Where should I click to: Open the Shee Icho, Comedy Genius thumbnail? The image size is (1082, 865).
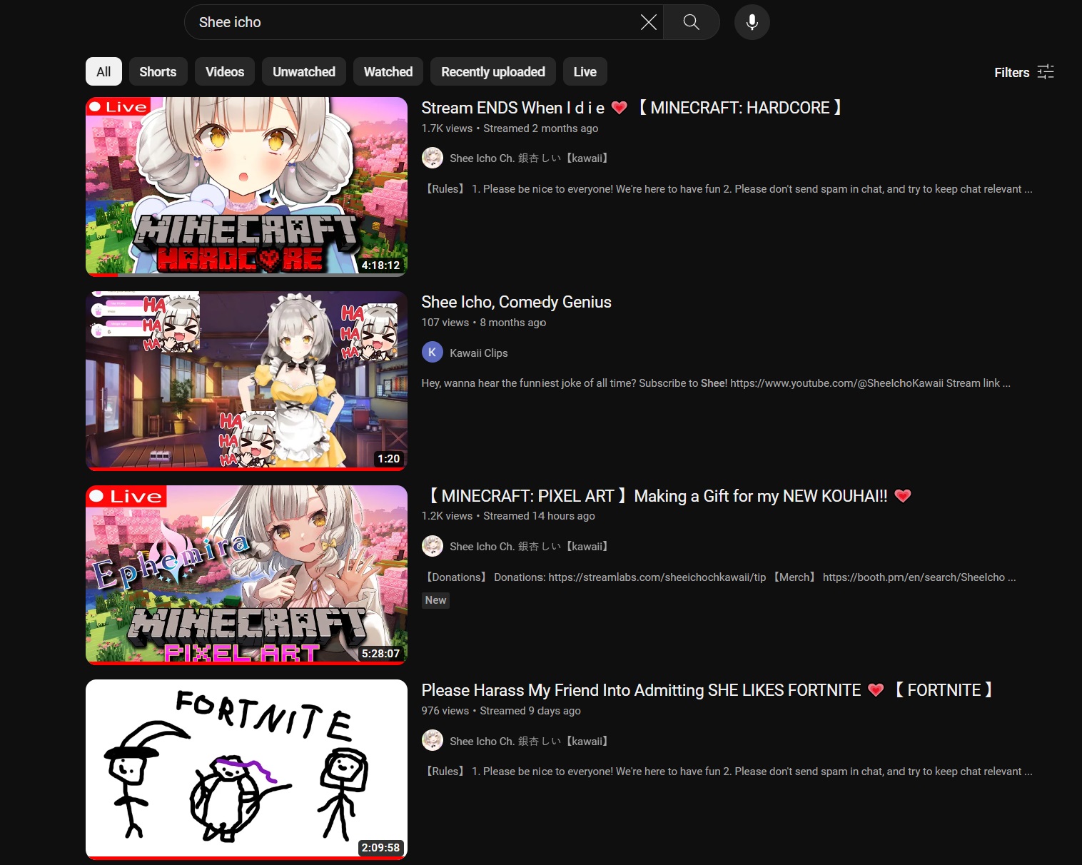coord(246,381)
